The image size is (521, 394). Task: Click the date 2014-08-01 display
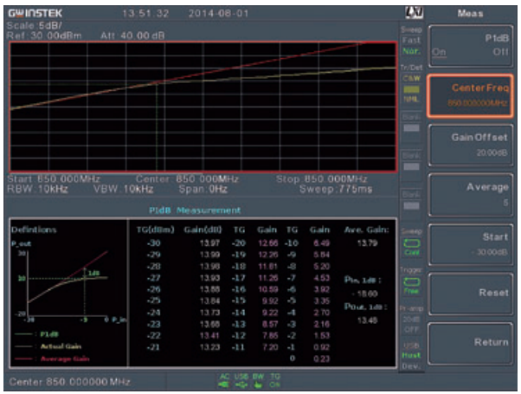(x=218, y=14)
